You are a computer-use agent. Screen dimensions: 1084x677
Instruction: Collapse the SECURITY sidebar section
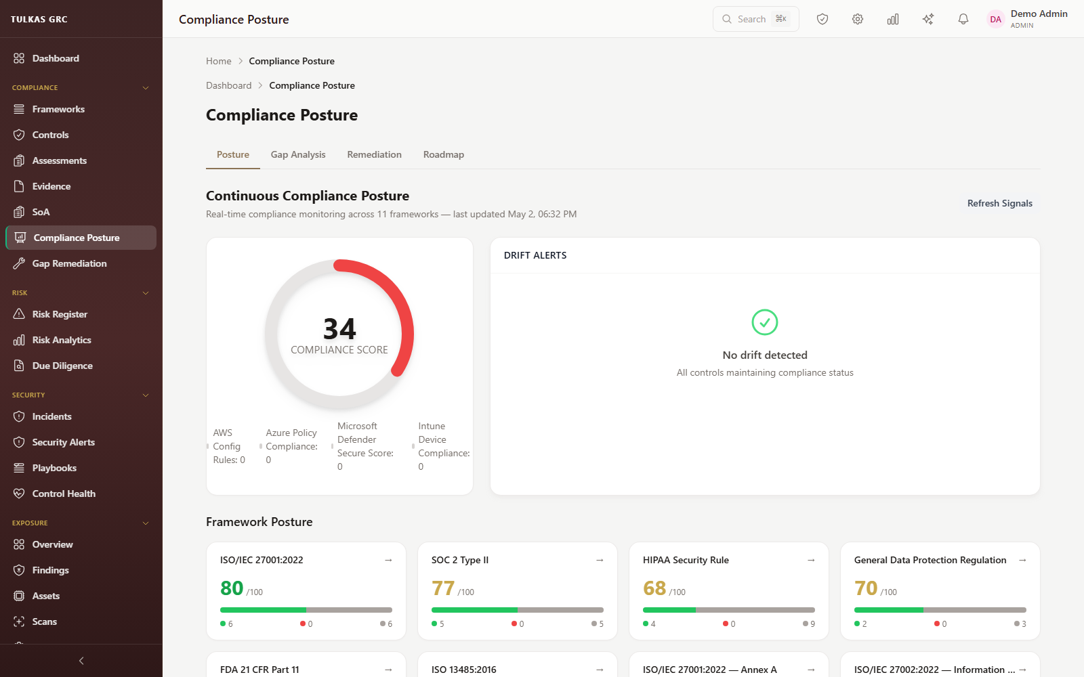click(x=146, y=395)
